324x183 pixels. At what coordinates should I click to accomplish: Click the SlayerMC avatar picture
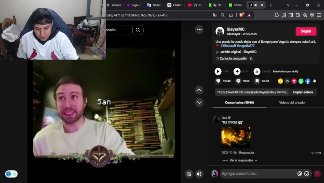click(220, 32)
